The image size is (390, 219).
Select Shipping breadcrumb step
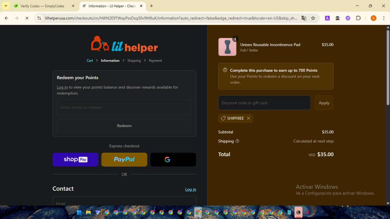pyautogui.click(x=134, y=61)
